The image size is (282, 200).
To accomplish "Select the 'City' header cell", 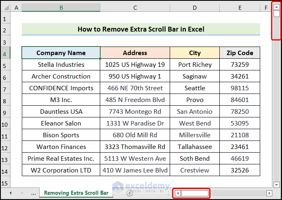I will [195, 53].
